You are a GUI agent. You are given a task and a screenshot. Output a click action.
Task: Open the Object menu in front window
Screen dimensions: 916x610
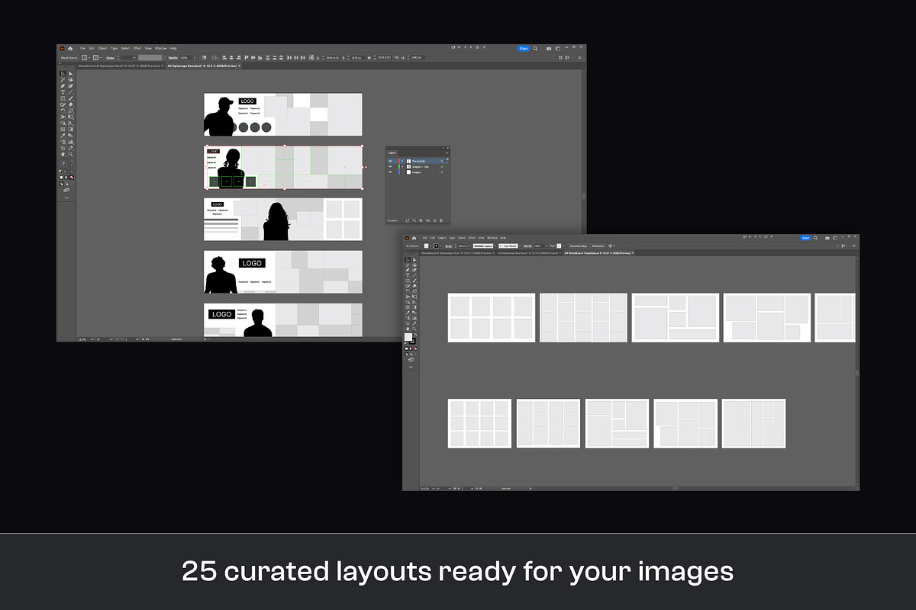pos(441,238)
